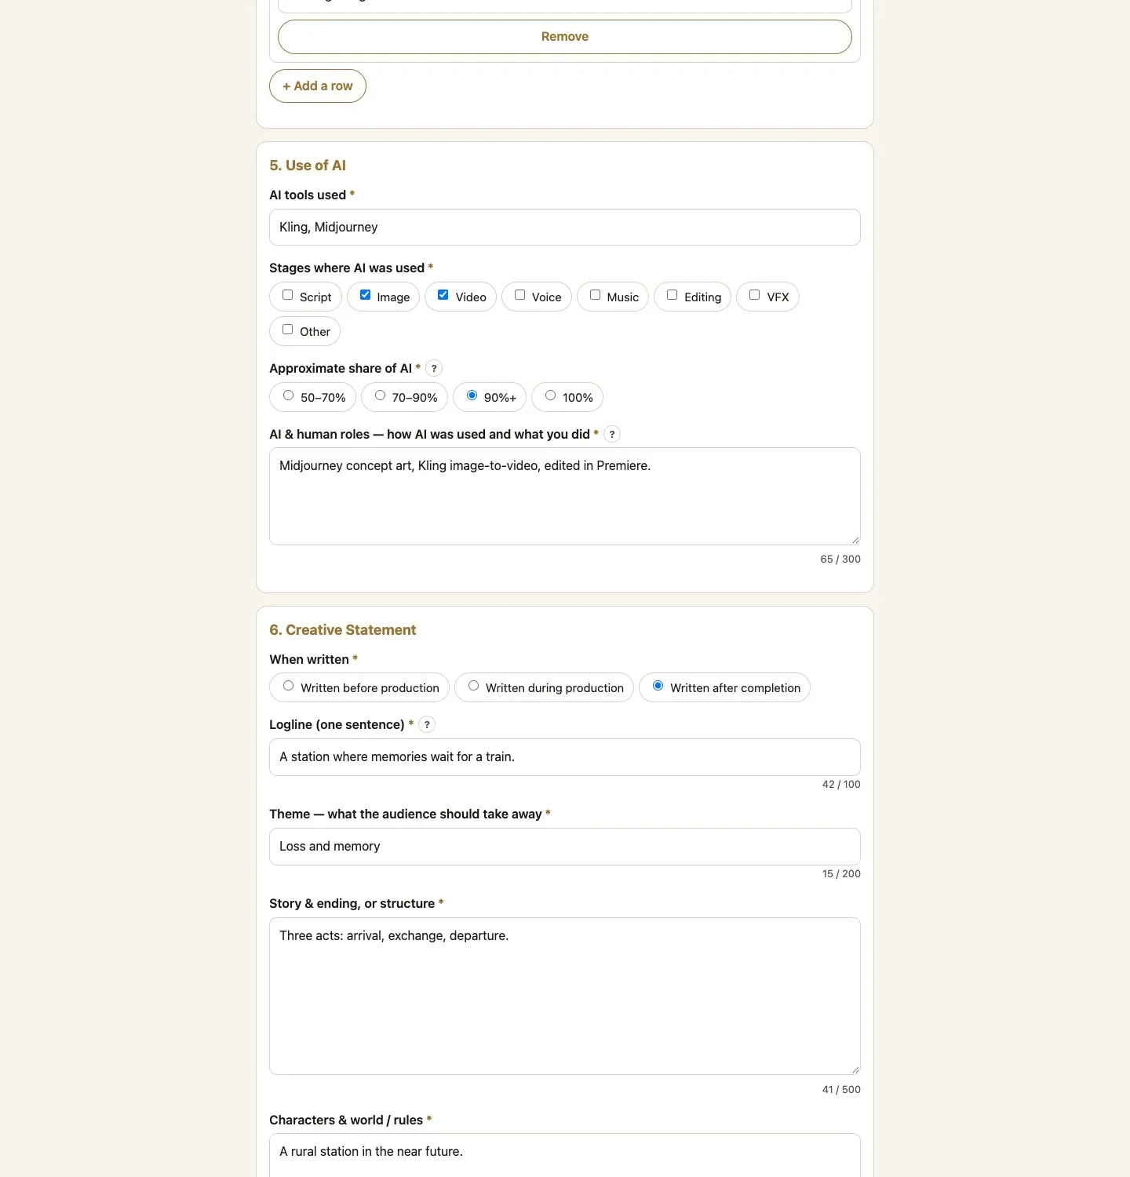Screen dimensions: 1130x1177
Task: Open help icon beside Logline label
Action: [427, 724]
